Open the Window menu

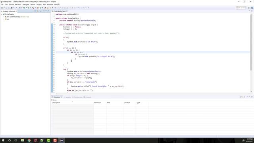click(x=50, y=4)
